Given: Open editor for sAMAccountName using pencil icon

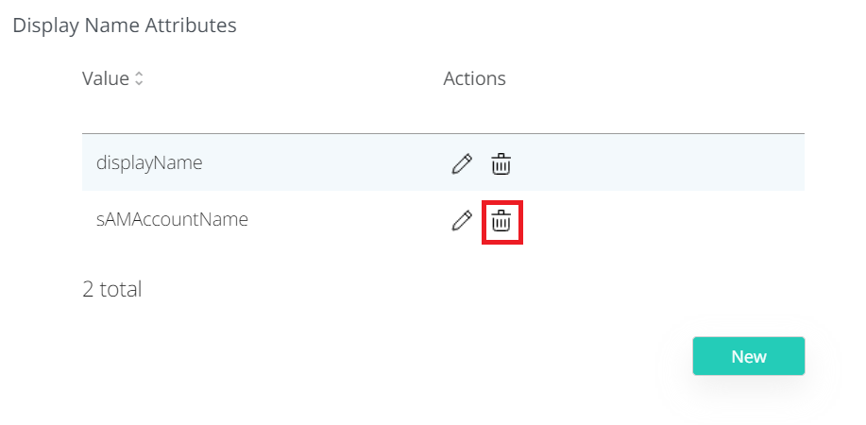Looking at the screenshot, I should pos(461,221).
